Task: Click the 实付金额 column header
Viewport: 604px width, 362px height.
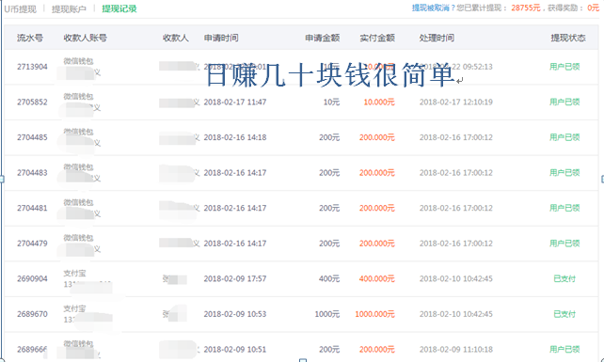Action: click(377, 38)
